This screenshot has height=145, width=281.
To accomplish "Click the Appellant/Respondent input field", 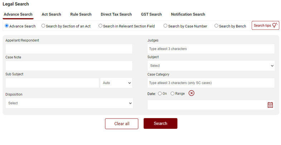I will (x=69, y=49).
